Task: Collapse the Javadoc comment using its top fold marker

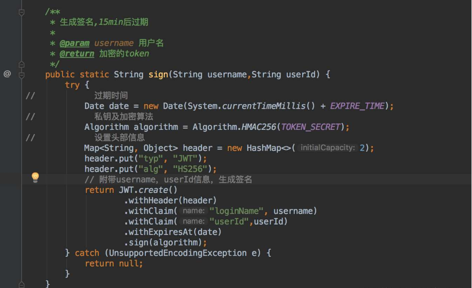Action: coord(21,12)
